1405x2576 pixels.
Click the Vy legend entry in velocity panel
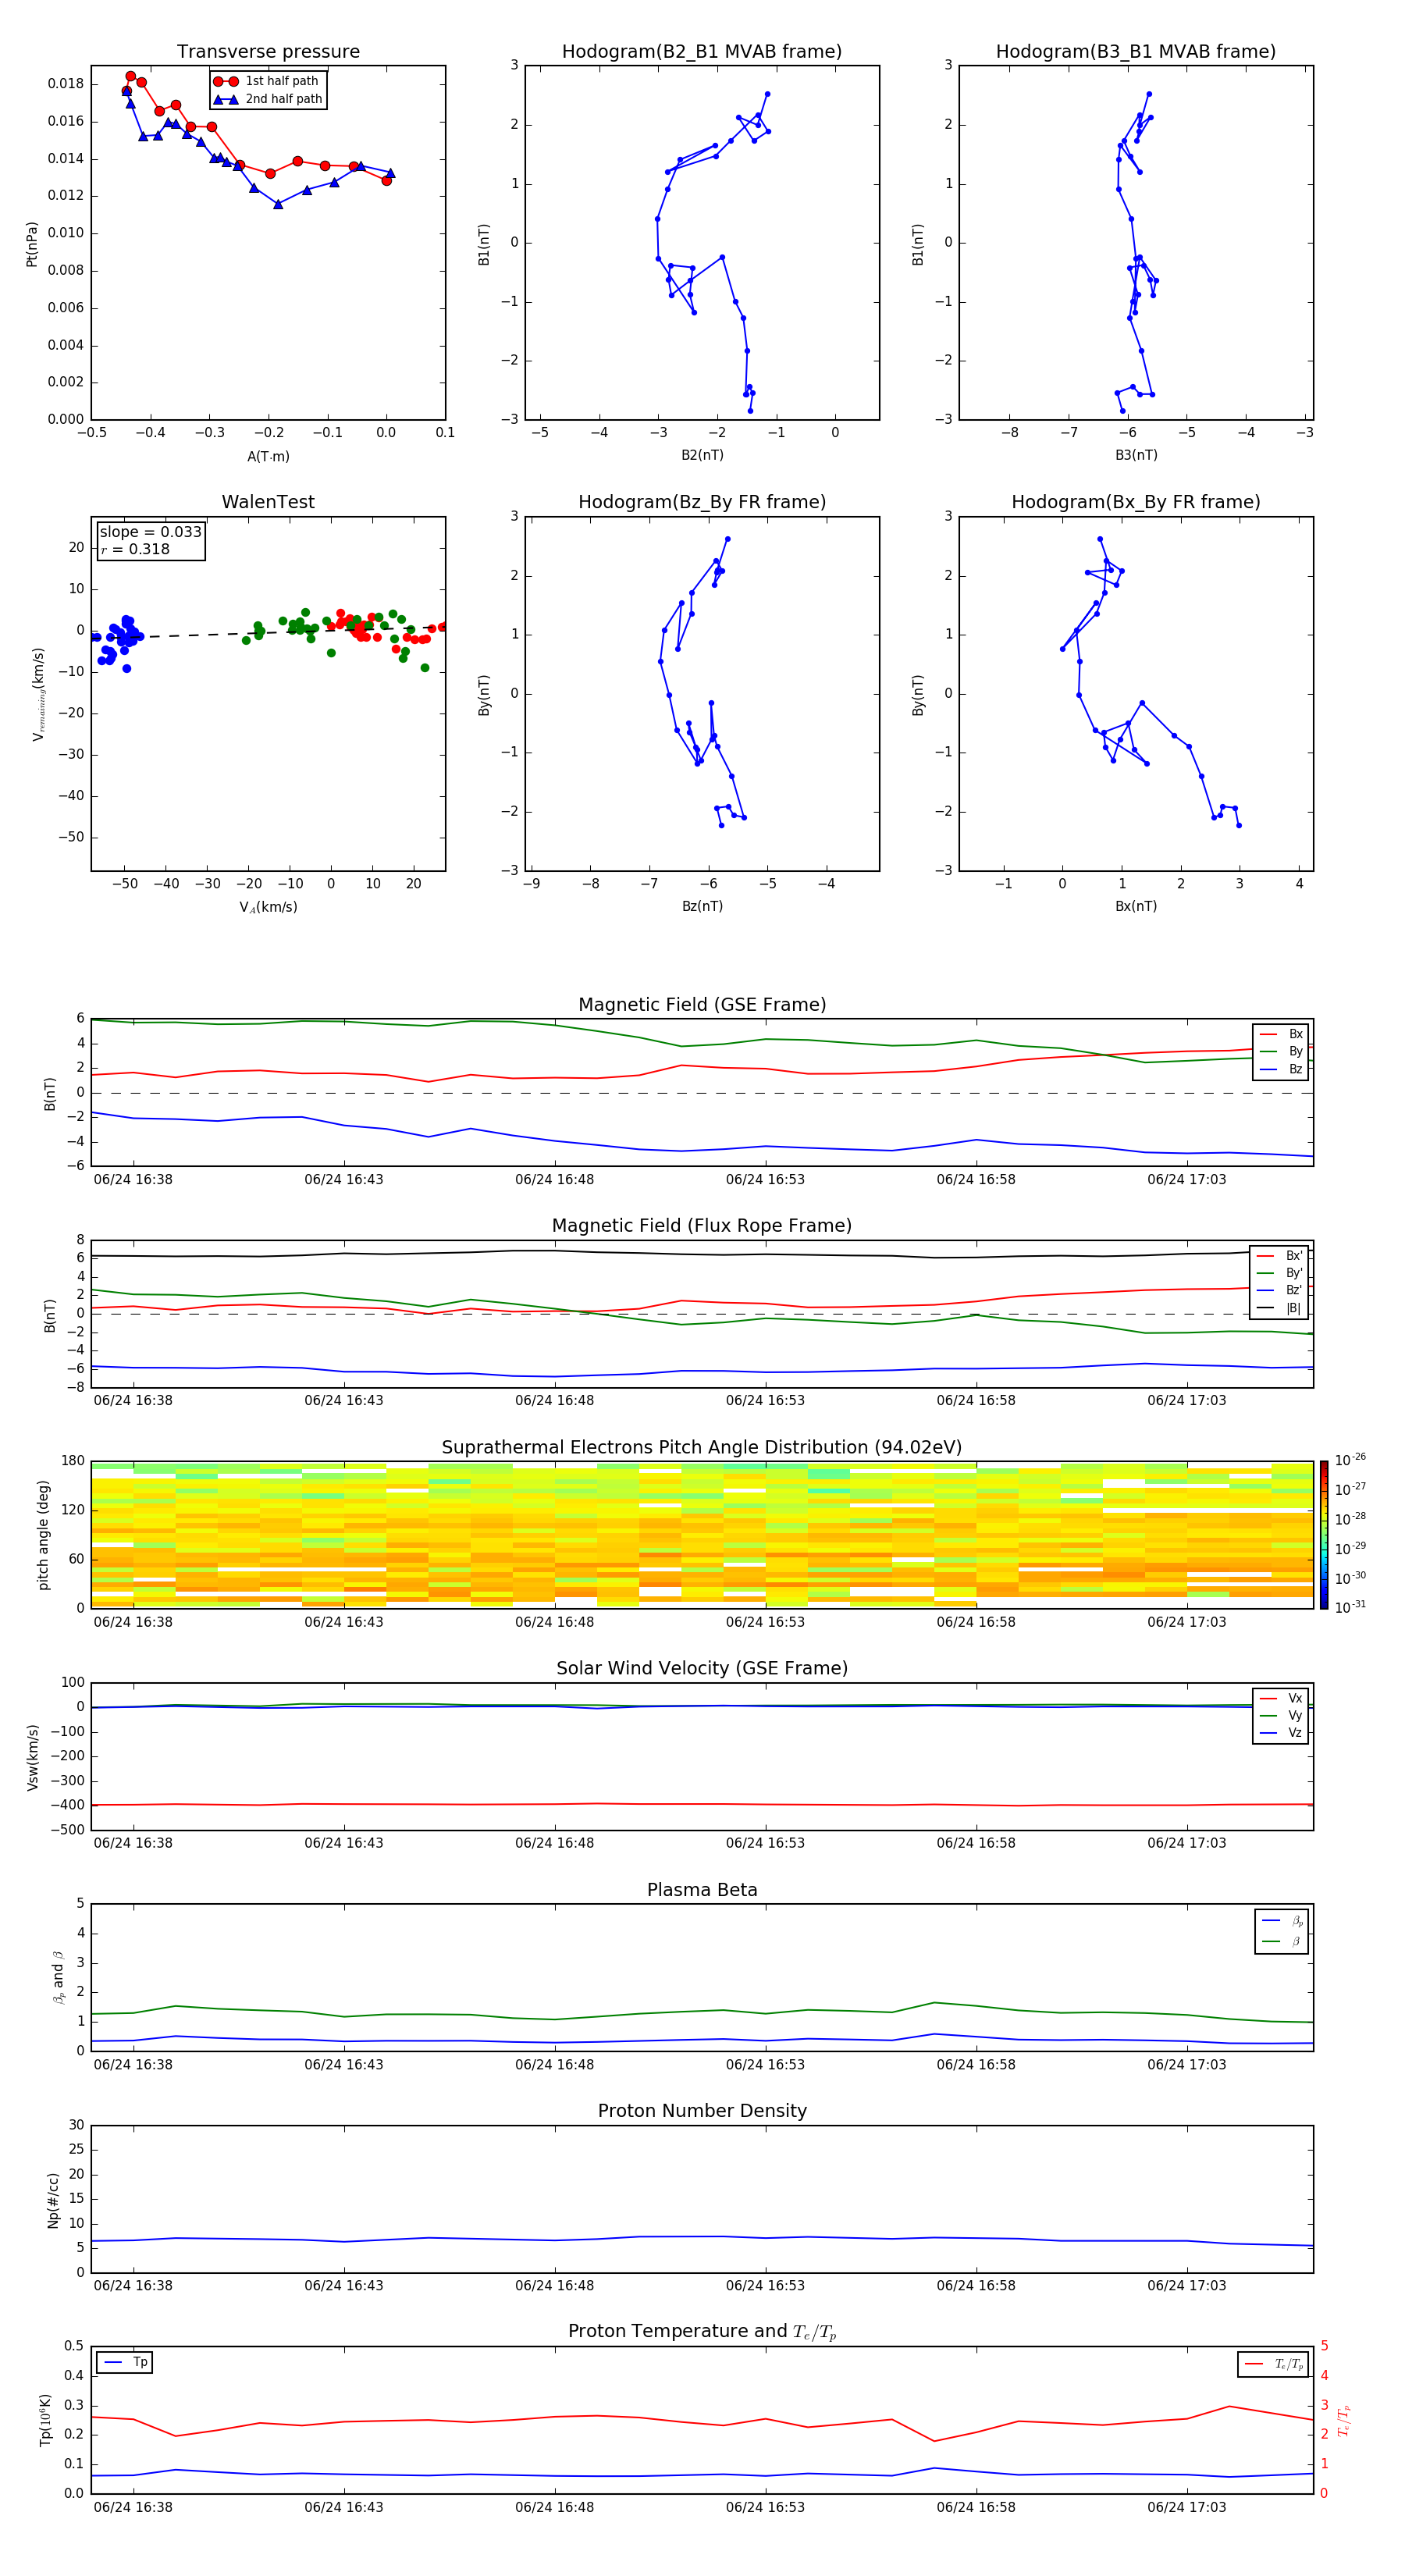coord(1281,1715)
